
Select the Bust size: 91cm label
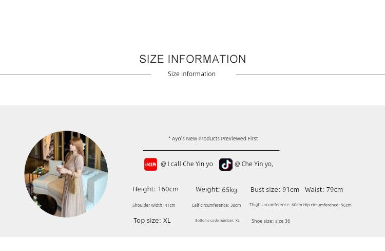[x=275, y=190]
